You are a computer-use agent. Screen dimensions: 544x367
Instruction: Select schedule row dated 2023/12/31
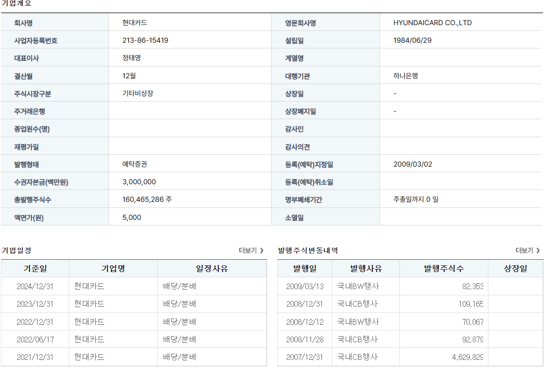tap(134, 304)
